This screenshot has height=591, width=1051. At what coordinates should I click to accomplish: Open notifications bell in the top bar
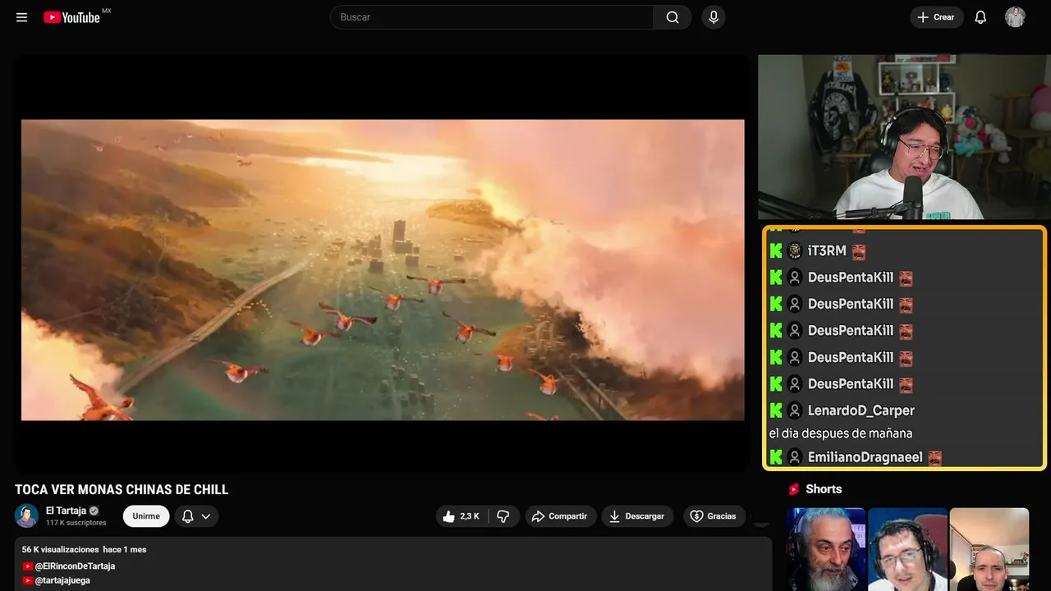tap(980, 17)
